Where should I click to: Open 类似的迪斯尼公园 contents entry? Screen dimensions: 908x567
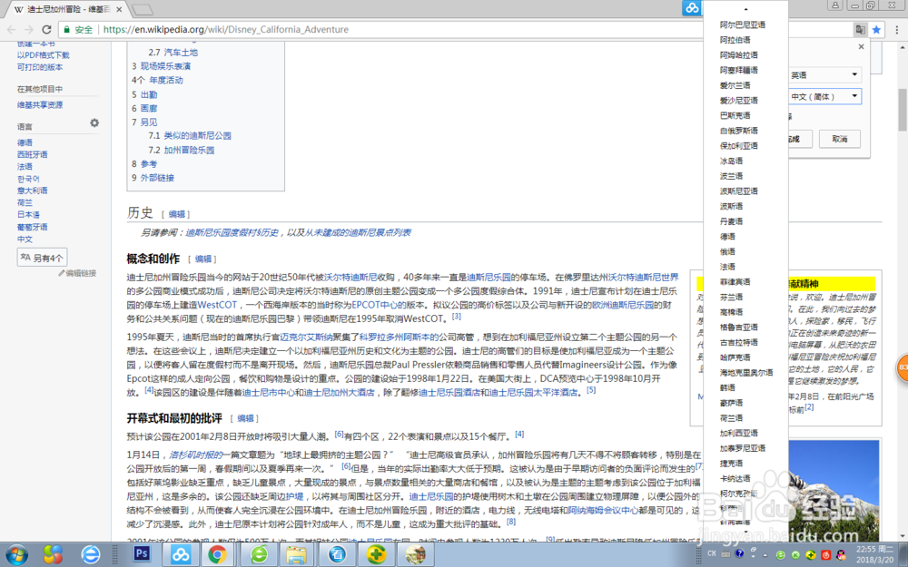point(197,135)
